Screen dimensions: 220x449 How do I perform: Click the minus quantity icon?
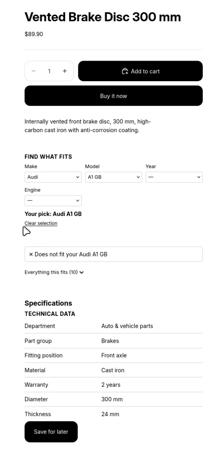pos(33,71)
